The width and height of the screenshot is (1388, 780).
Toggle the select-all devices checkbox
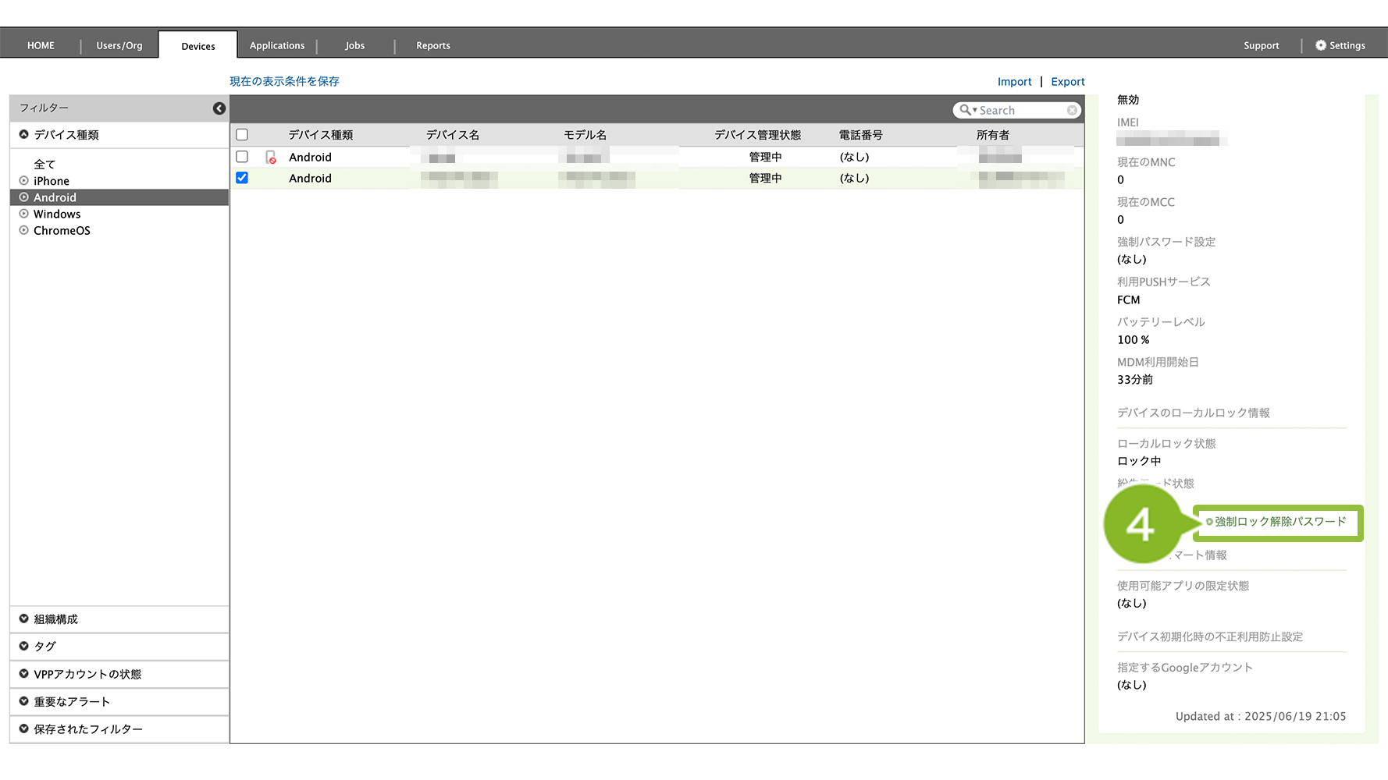pos(242,135)
